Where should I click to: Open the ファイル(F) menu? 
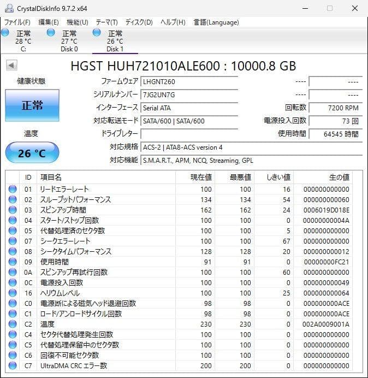(17, 22)
